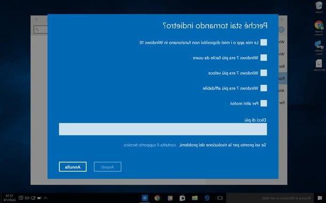Open Chrome from the taskbar
The width and height of the screenshot is (326, 203).
[x=157, y=198]
